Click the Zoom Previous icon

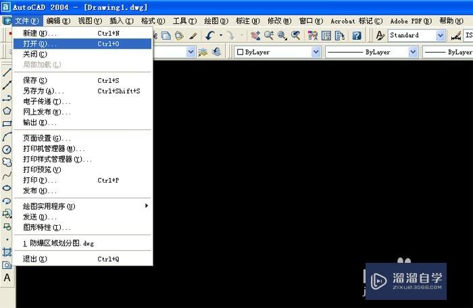point(296,36)
